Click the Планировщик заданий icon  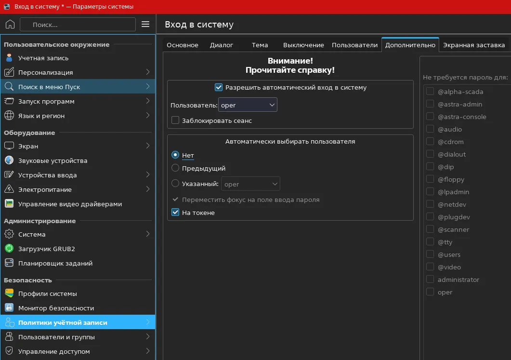pyautogui.click(x=9, y=263)
